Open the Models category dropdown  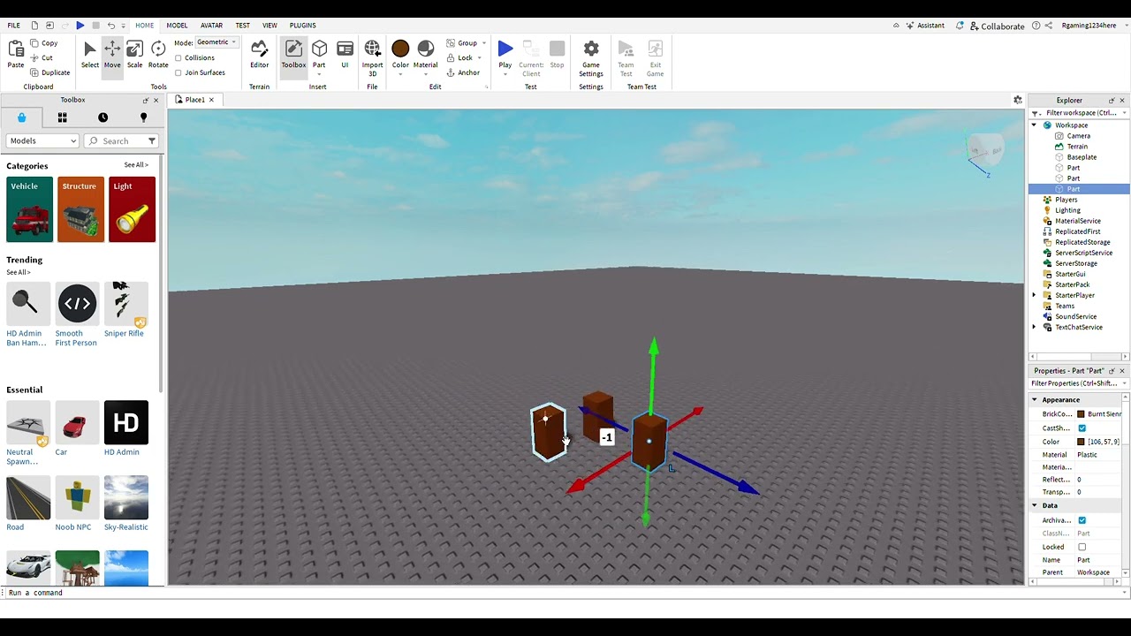click(x=42, y=140)
